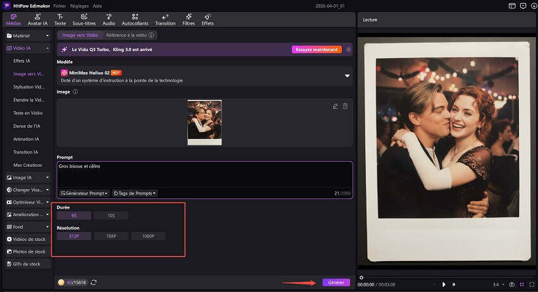This screenshot has width=538, height=292.
Task: Dismiss the Vidu Q3 Turbo banner
Action: (x=348, y=49)
